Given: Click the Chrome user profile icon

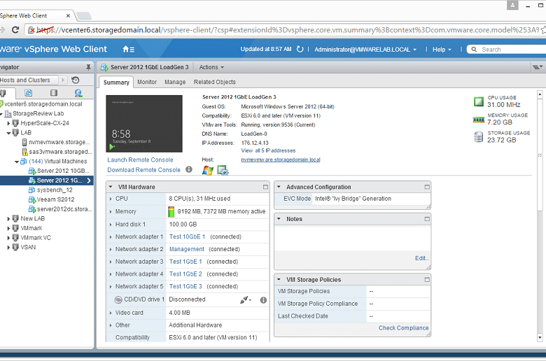Looking at the screenshot, I should coord(512,5).
